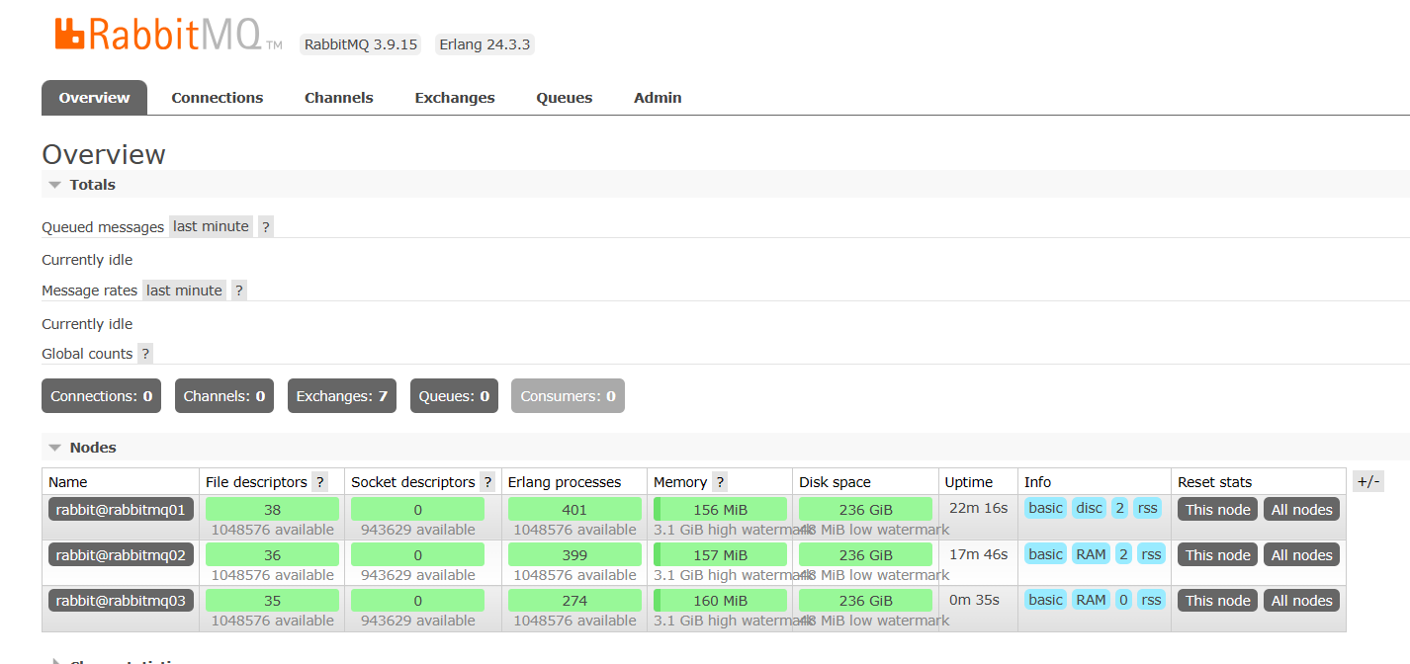Click This node reset for rabbit@rabbitmq01
1410x664 pixels.
coord(1216,508)
